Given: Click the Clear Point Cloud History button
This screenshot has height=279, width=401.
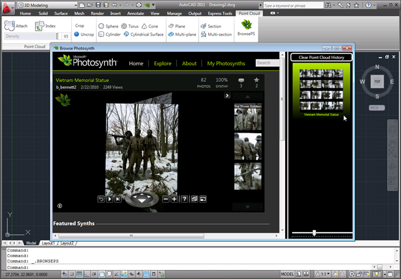Looking at the screenshot, I should pos(321,58).
